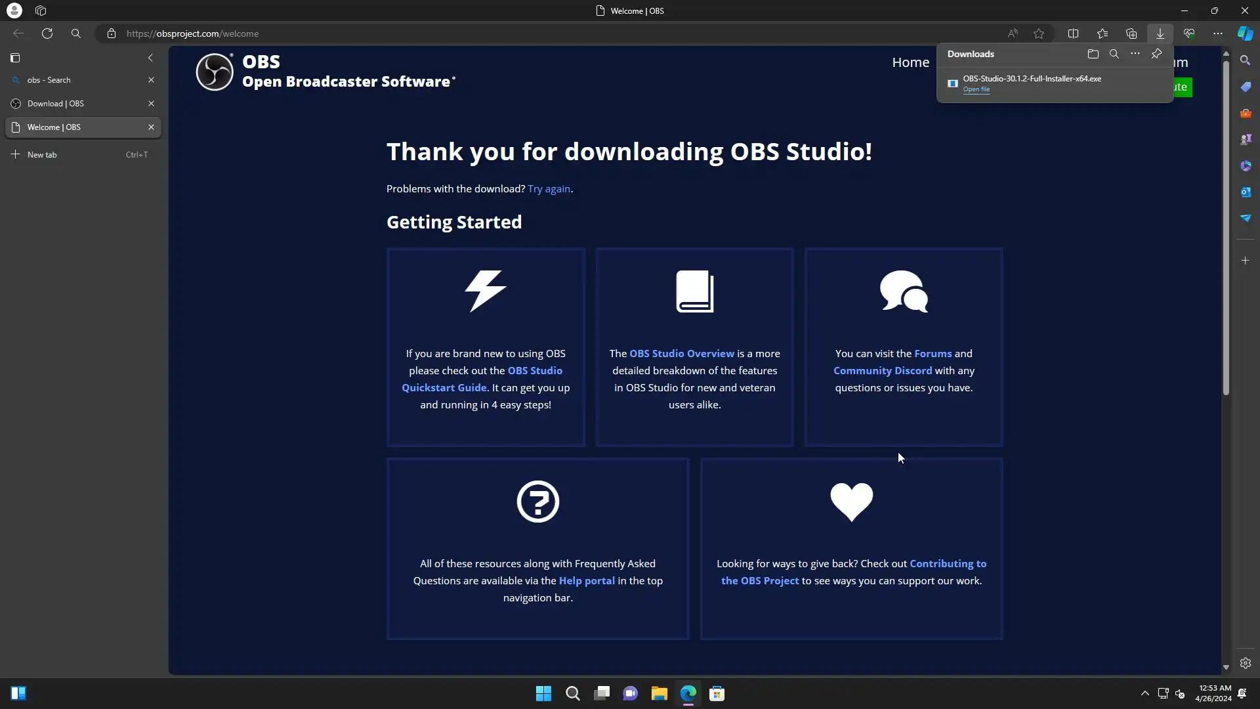Add page to favorites star icon
The image size is (1260, 709).
[1039, 33]
